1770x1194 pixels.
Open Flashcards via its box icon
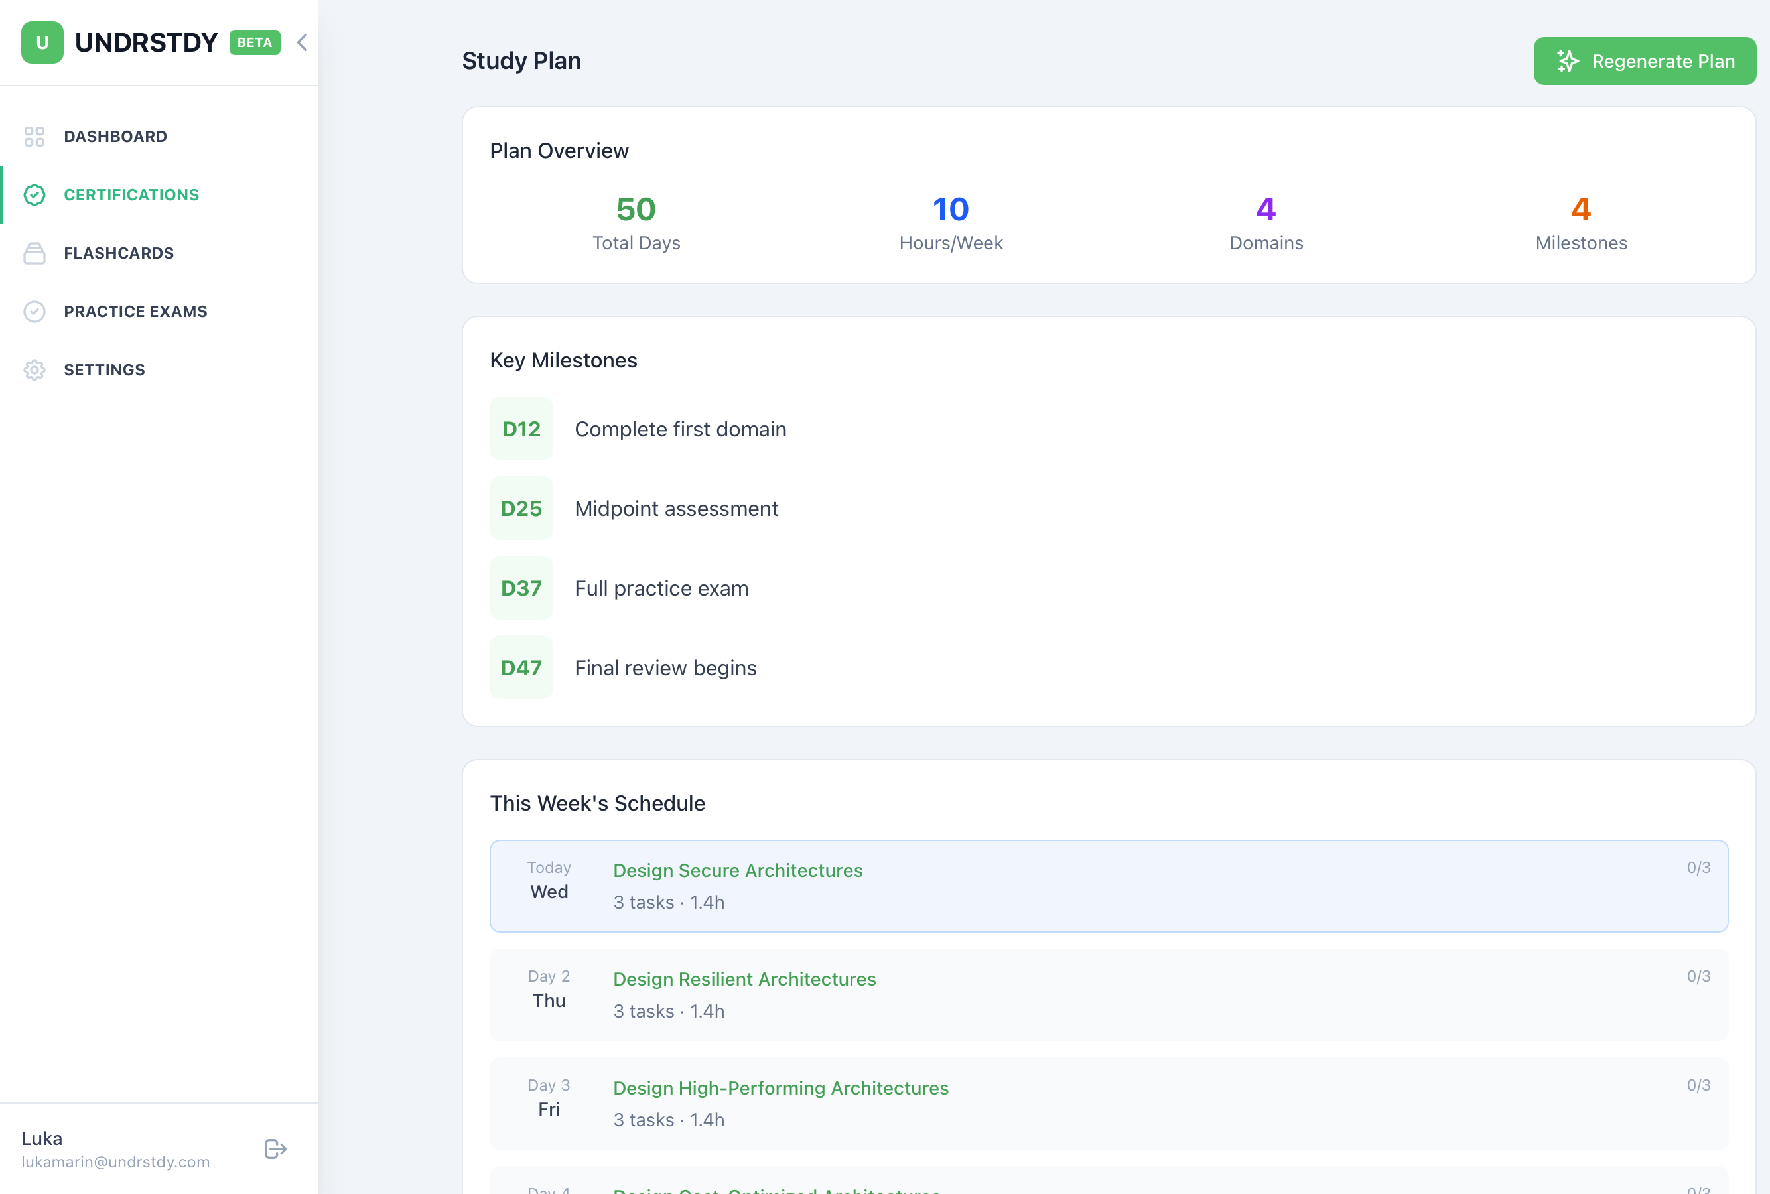pos(34,253)
